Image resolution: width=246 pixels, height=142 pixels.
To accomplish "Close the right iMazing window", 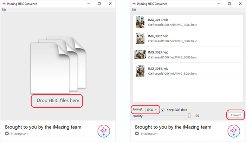I will coord(240,4).
